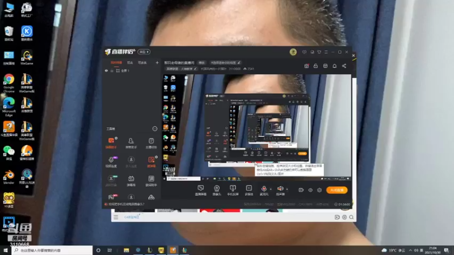
Task: Open main menu lines icon in title bar
Action: (x=326, y=52)
